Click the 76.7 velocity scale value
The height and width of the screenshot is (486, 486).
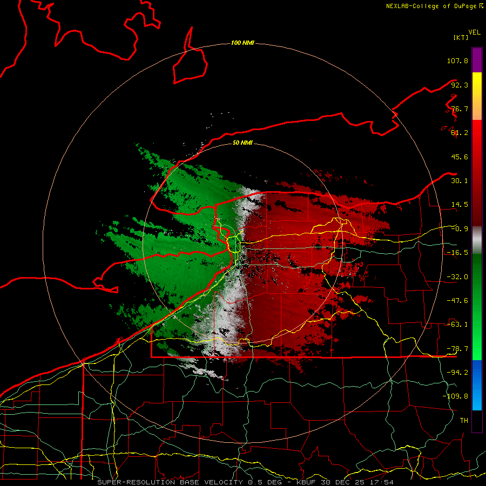[x=460, y=109]
